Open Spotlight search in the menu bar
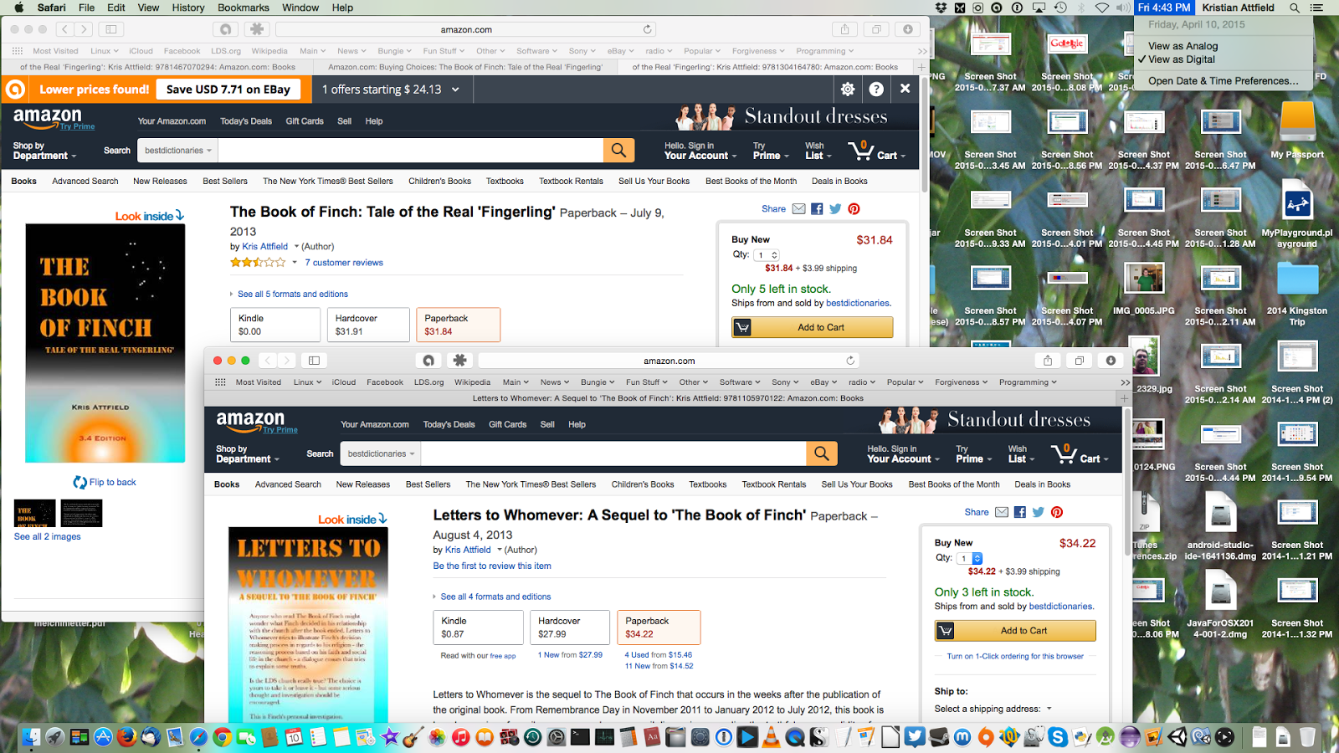The width and height of the screenshot is (1339, 753). click(1295, 8)
